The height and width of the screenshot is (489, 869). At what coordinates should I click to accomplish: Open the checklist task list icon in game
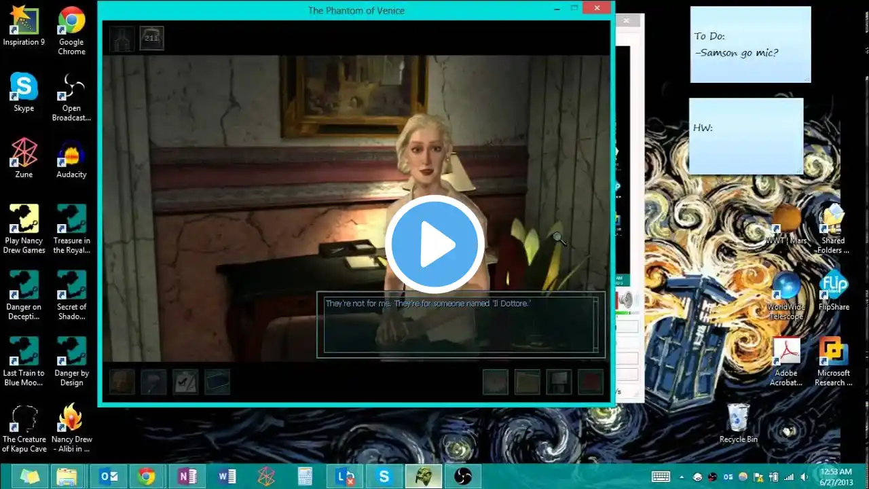tap(185, 382)
